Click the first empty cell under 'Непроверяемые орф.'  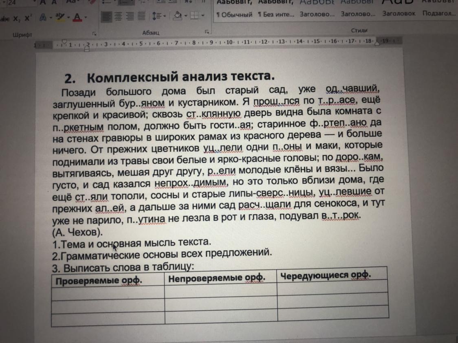tap(221, 291)
